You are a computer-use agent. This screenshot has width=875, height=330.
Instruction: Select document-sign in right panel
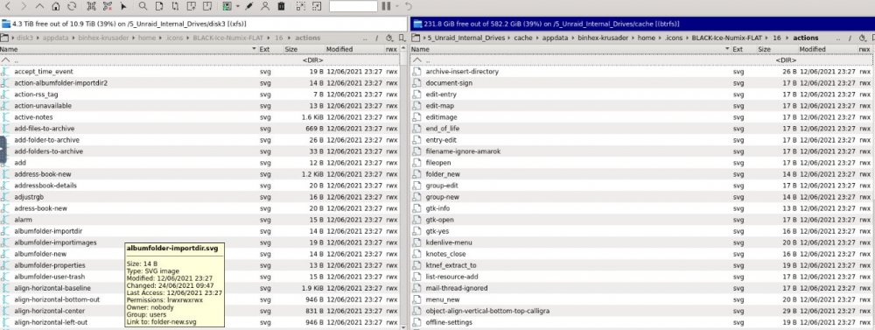(449, 82)
